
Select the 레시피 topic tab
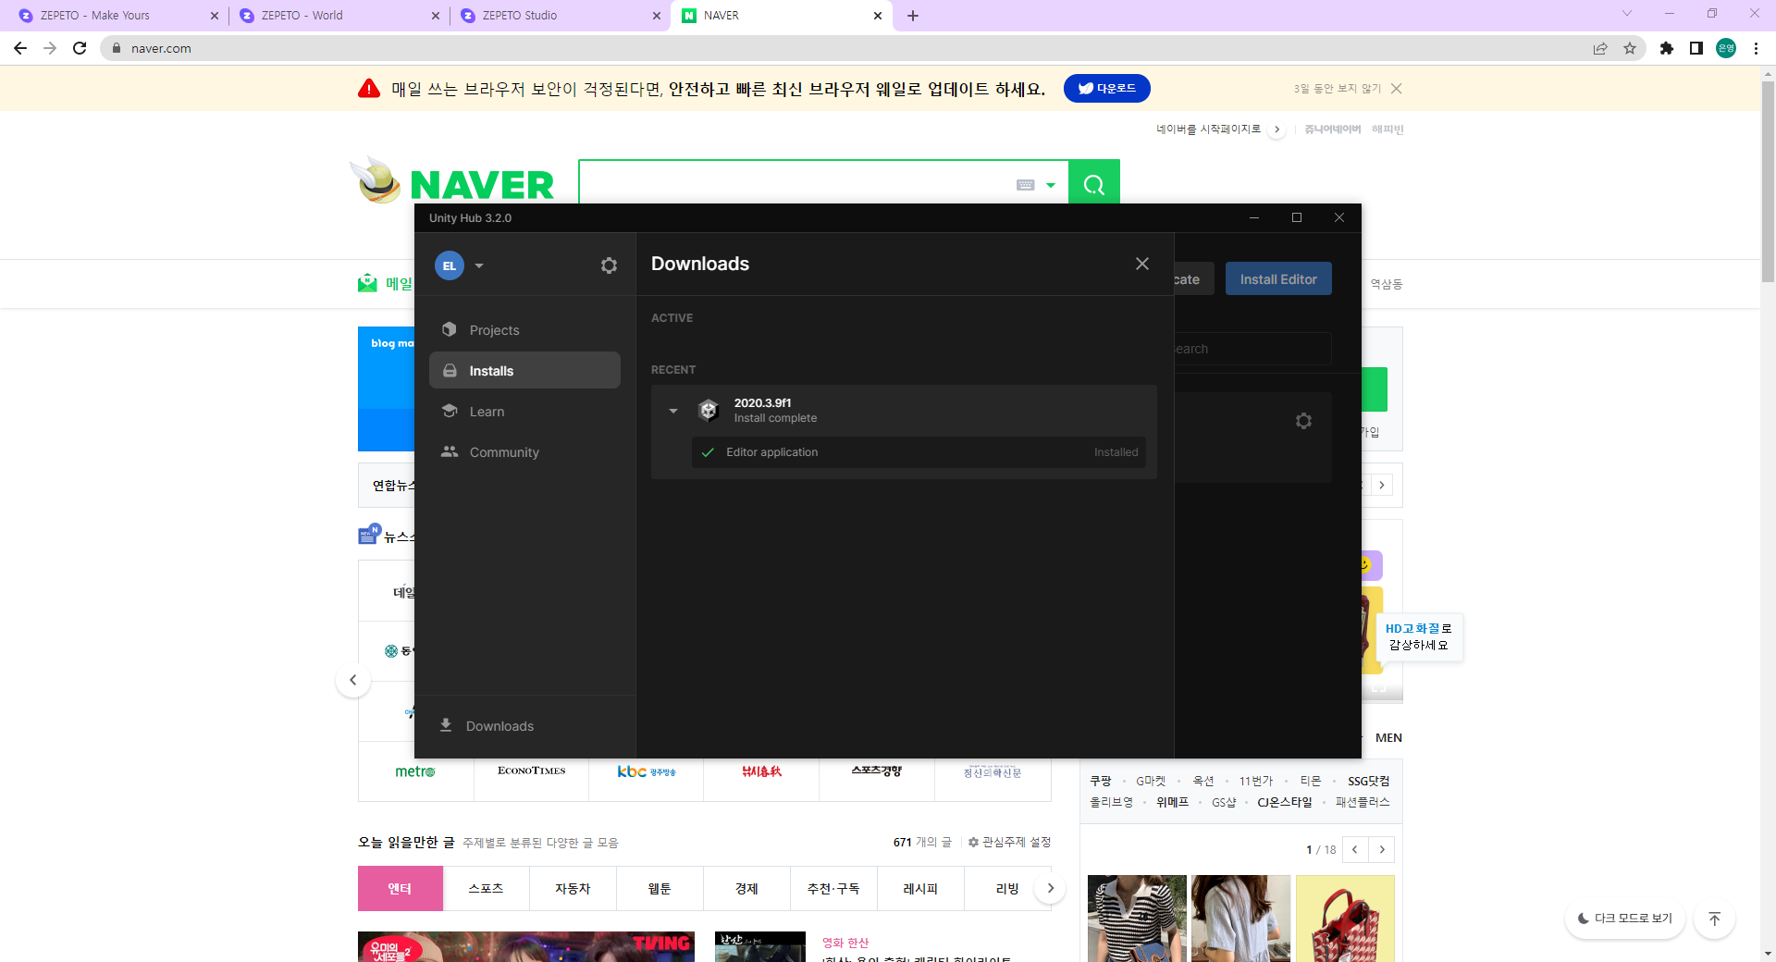coord(920,888)
